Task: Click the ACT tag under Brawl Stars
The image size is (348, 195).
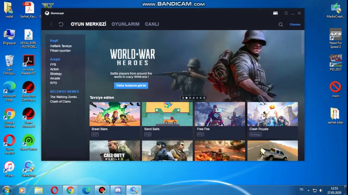Action: point(95,134)
